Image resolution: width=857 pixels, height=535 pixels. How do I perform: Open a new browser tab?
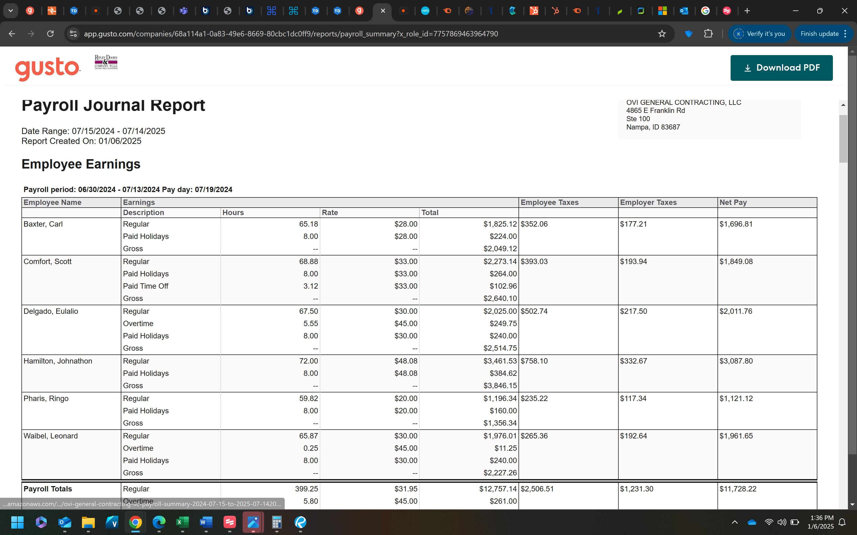pyautogui.click(x=747, y=11)
